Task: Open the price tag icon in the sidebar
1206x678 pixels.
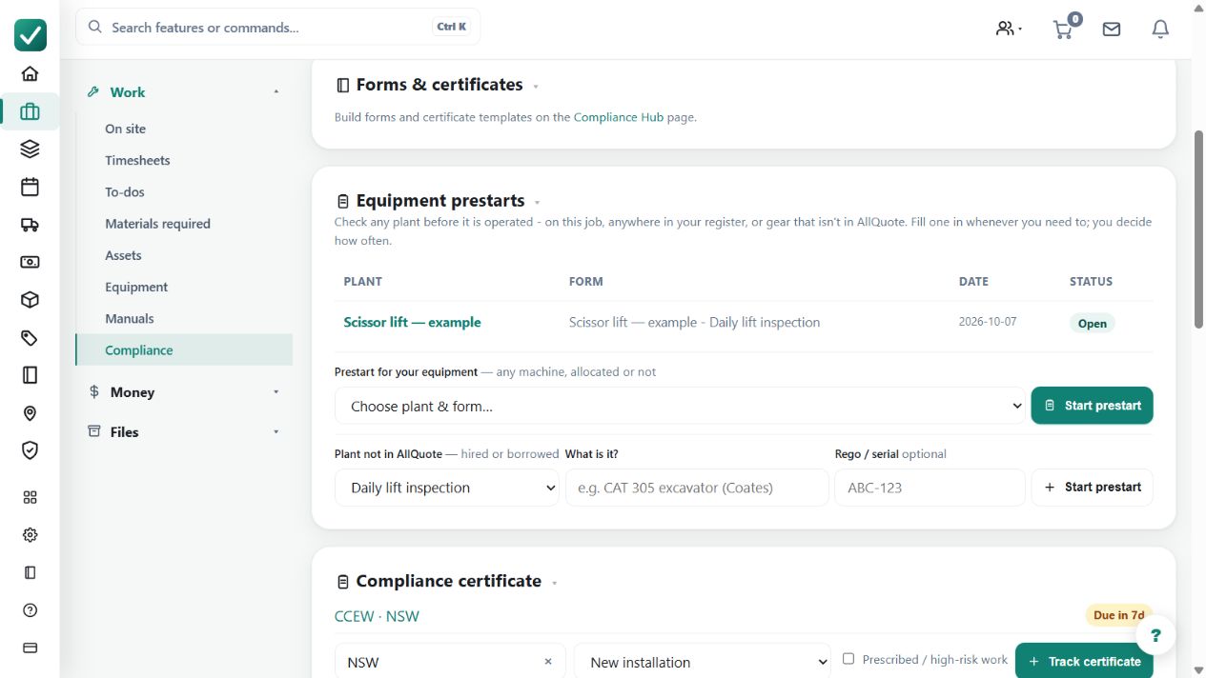Action: [30, 338]
